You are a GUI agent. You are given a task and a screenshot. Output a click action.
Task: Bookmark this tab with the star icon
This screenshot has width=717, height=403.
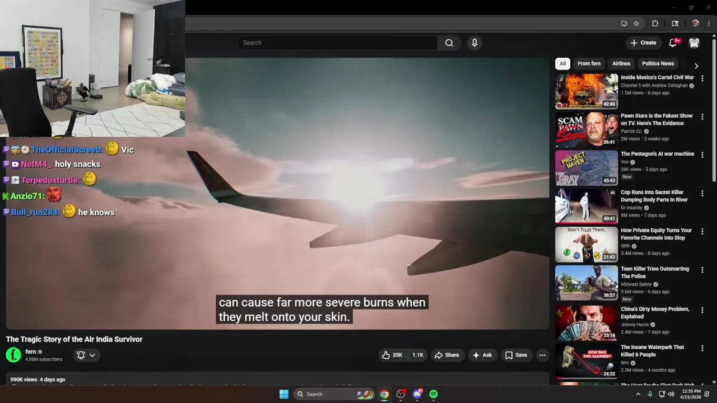pos(636,24)
